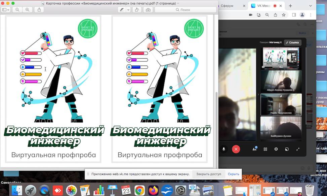Open Chrome profile avatar
Screen dimensions: 327x196
click(302, 15)
